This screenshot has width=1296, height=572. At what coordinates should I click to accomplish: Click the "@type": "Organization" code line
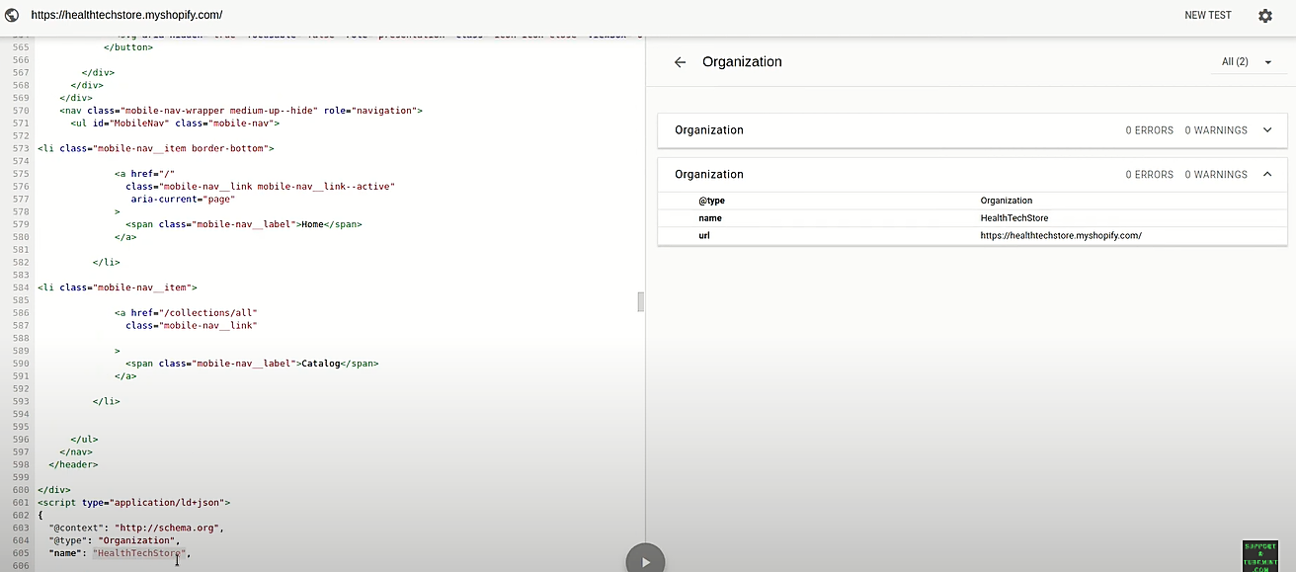[x=115, y=540]
